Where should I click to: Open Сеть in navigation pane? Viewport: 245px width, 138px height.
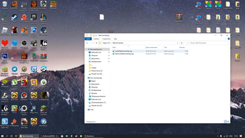point(92,110)
